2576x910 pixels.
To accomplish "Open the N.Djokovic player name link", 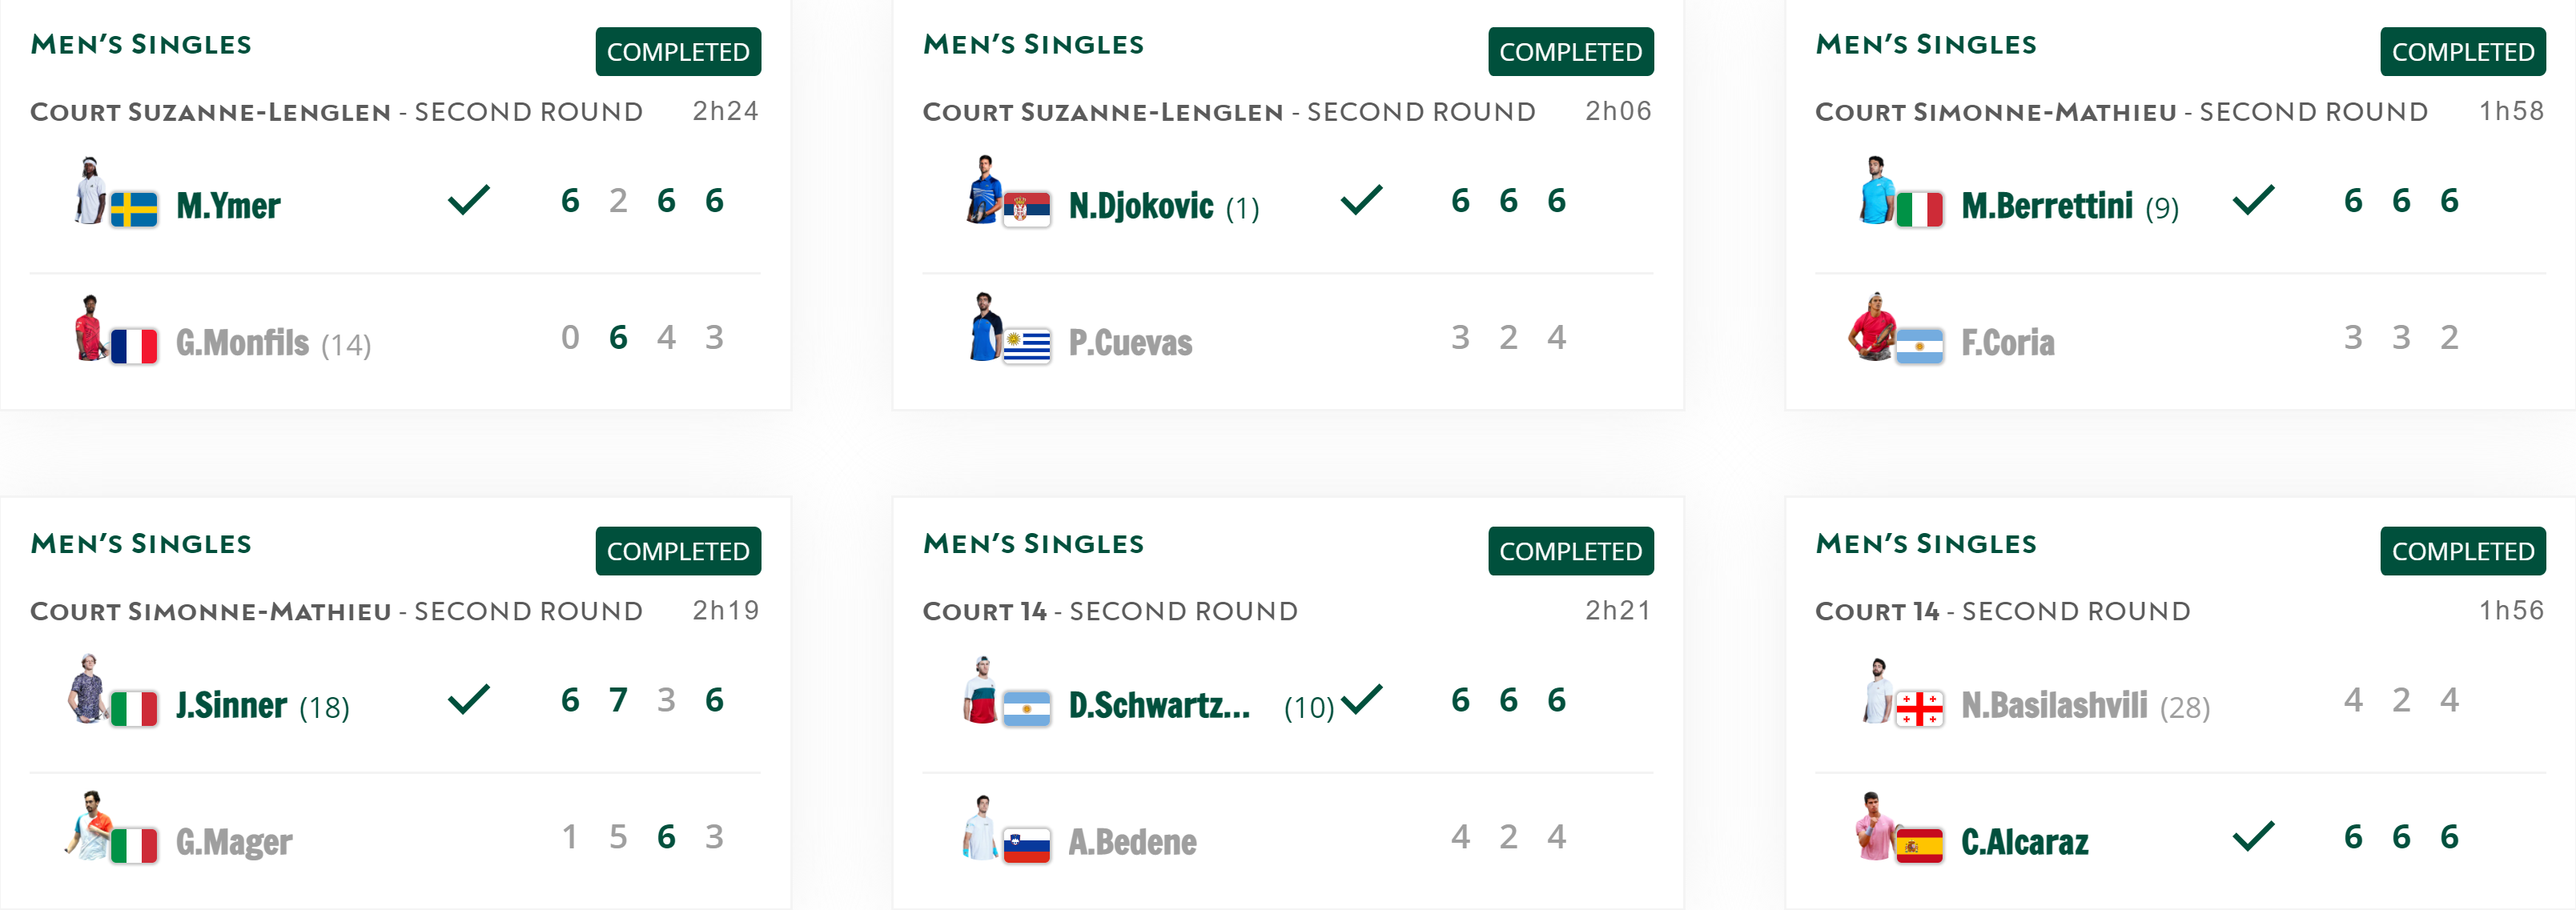I will (x=1140, y=206).
